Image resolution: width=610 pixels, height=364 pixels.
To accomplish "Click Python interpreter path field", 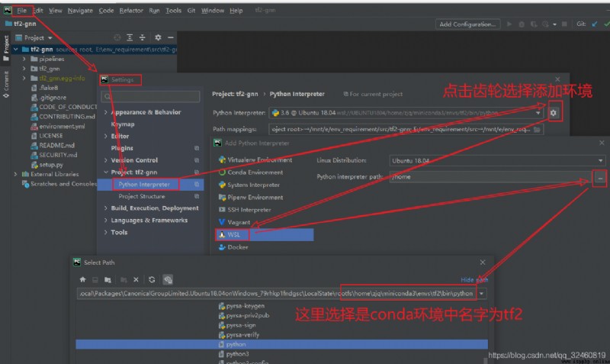I will tap(490, 177).
